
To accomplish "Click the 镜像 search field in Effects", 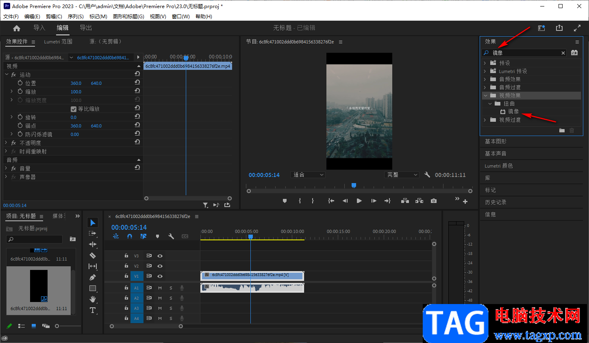I will point(524,53).
